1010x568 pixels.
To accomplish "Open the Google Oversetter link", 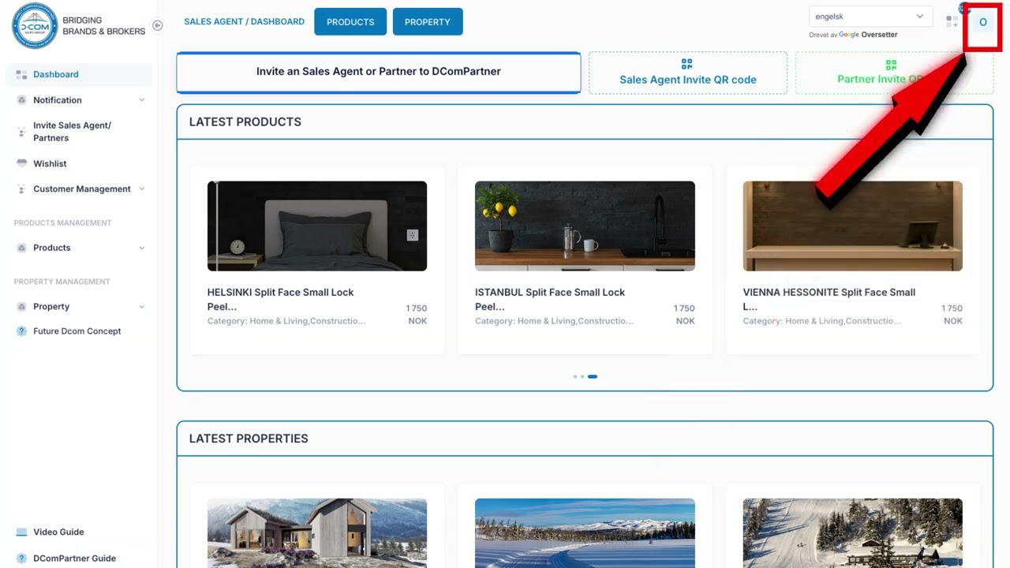I will 868,35.
